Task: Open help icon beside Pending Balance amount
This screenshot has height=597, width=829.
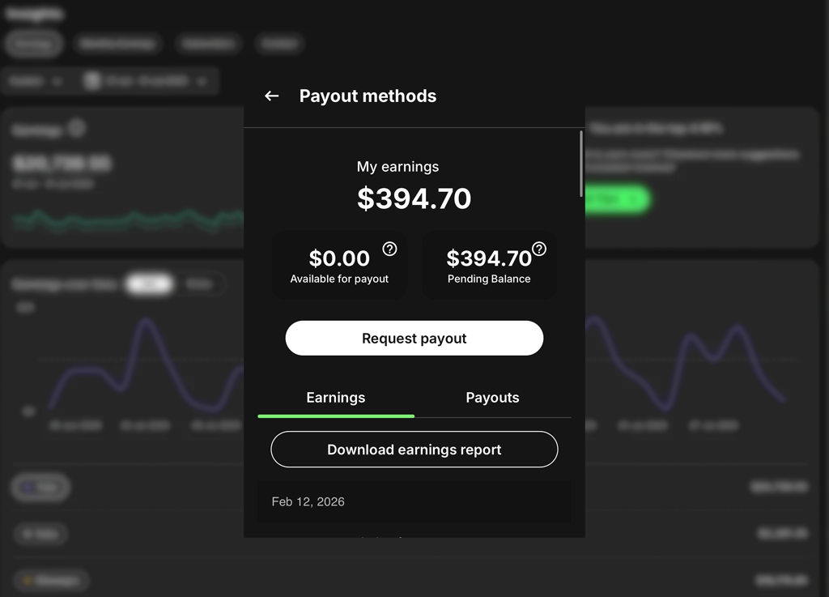Action: click(x=539, y=249)
